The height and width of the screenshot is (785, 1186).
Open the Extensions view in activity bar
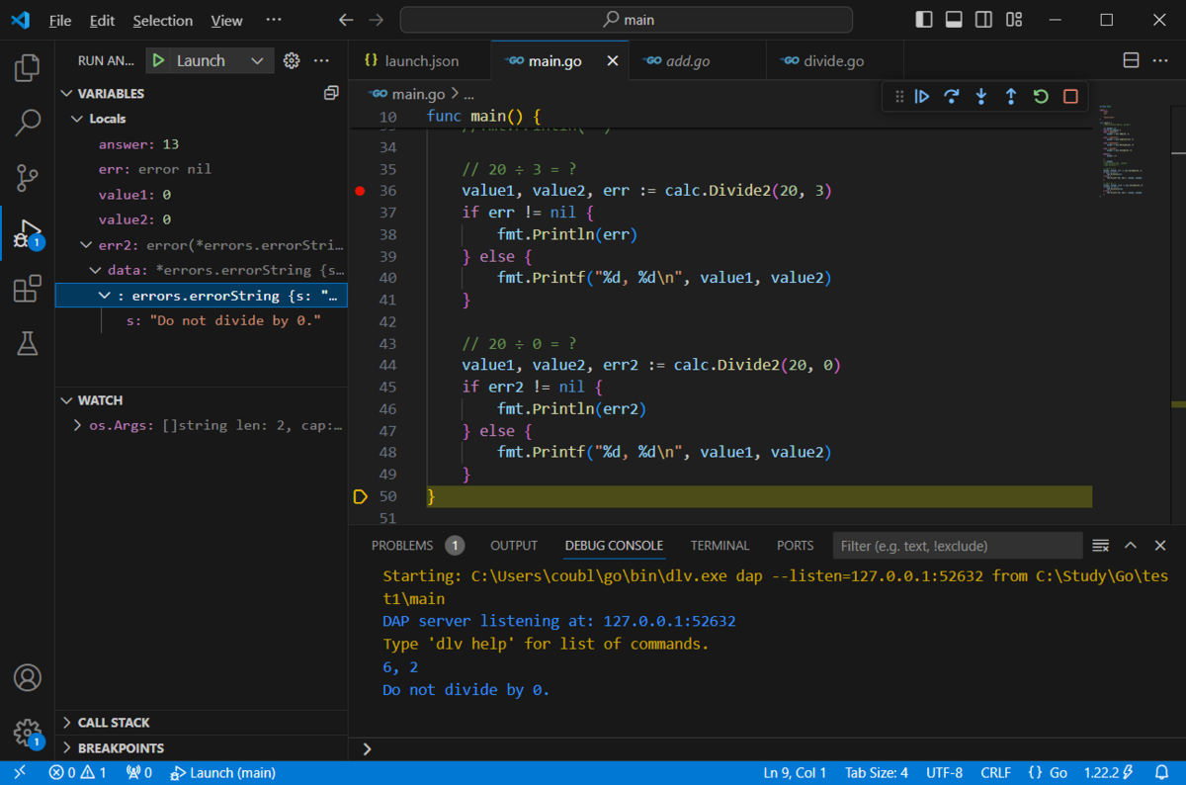click(x=28, y=290)
